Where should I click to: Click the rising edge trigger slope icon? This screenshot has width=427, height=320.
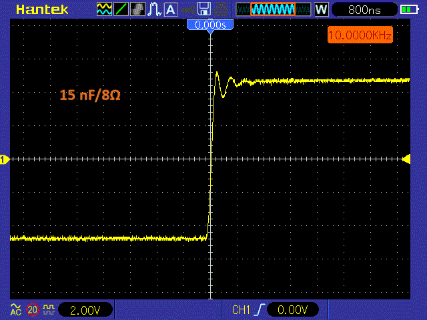(260, 309)
